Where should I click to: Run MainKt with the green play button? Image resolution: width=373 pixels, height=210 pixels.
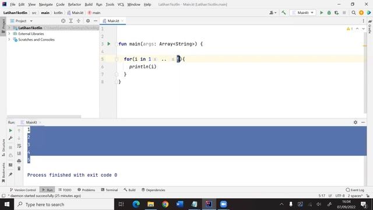(x=321, y=13)
